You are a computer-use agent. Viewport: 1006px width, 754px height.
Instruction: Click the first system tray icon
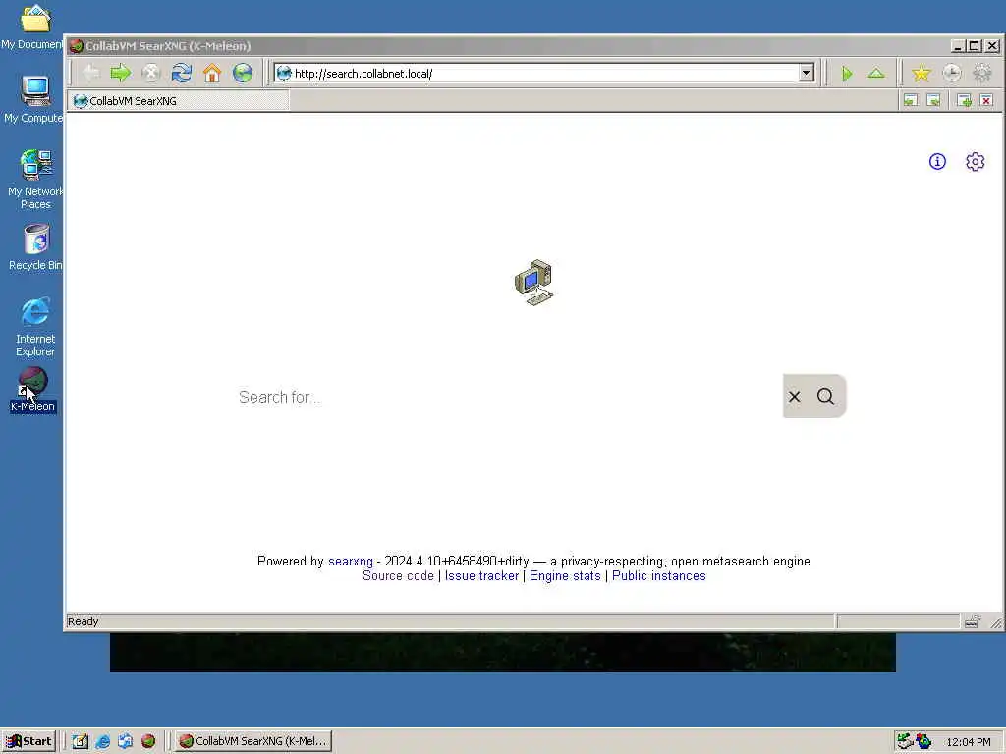click(905, 741)
